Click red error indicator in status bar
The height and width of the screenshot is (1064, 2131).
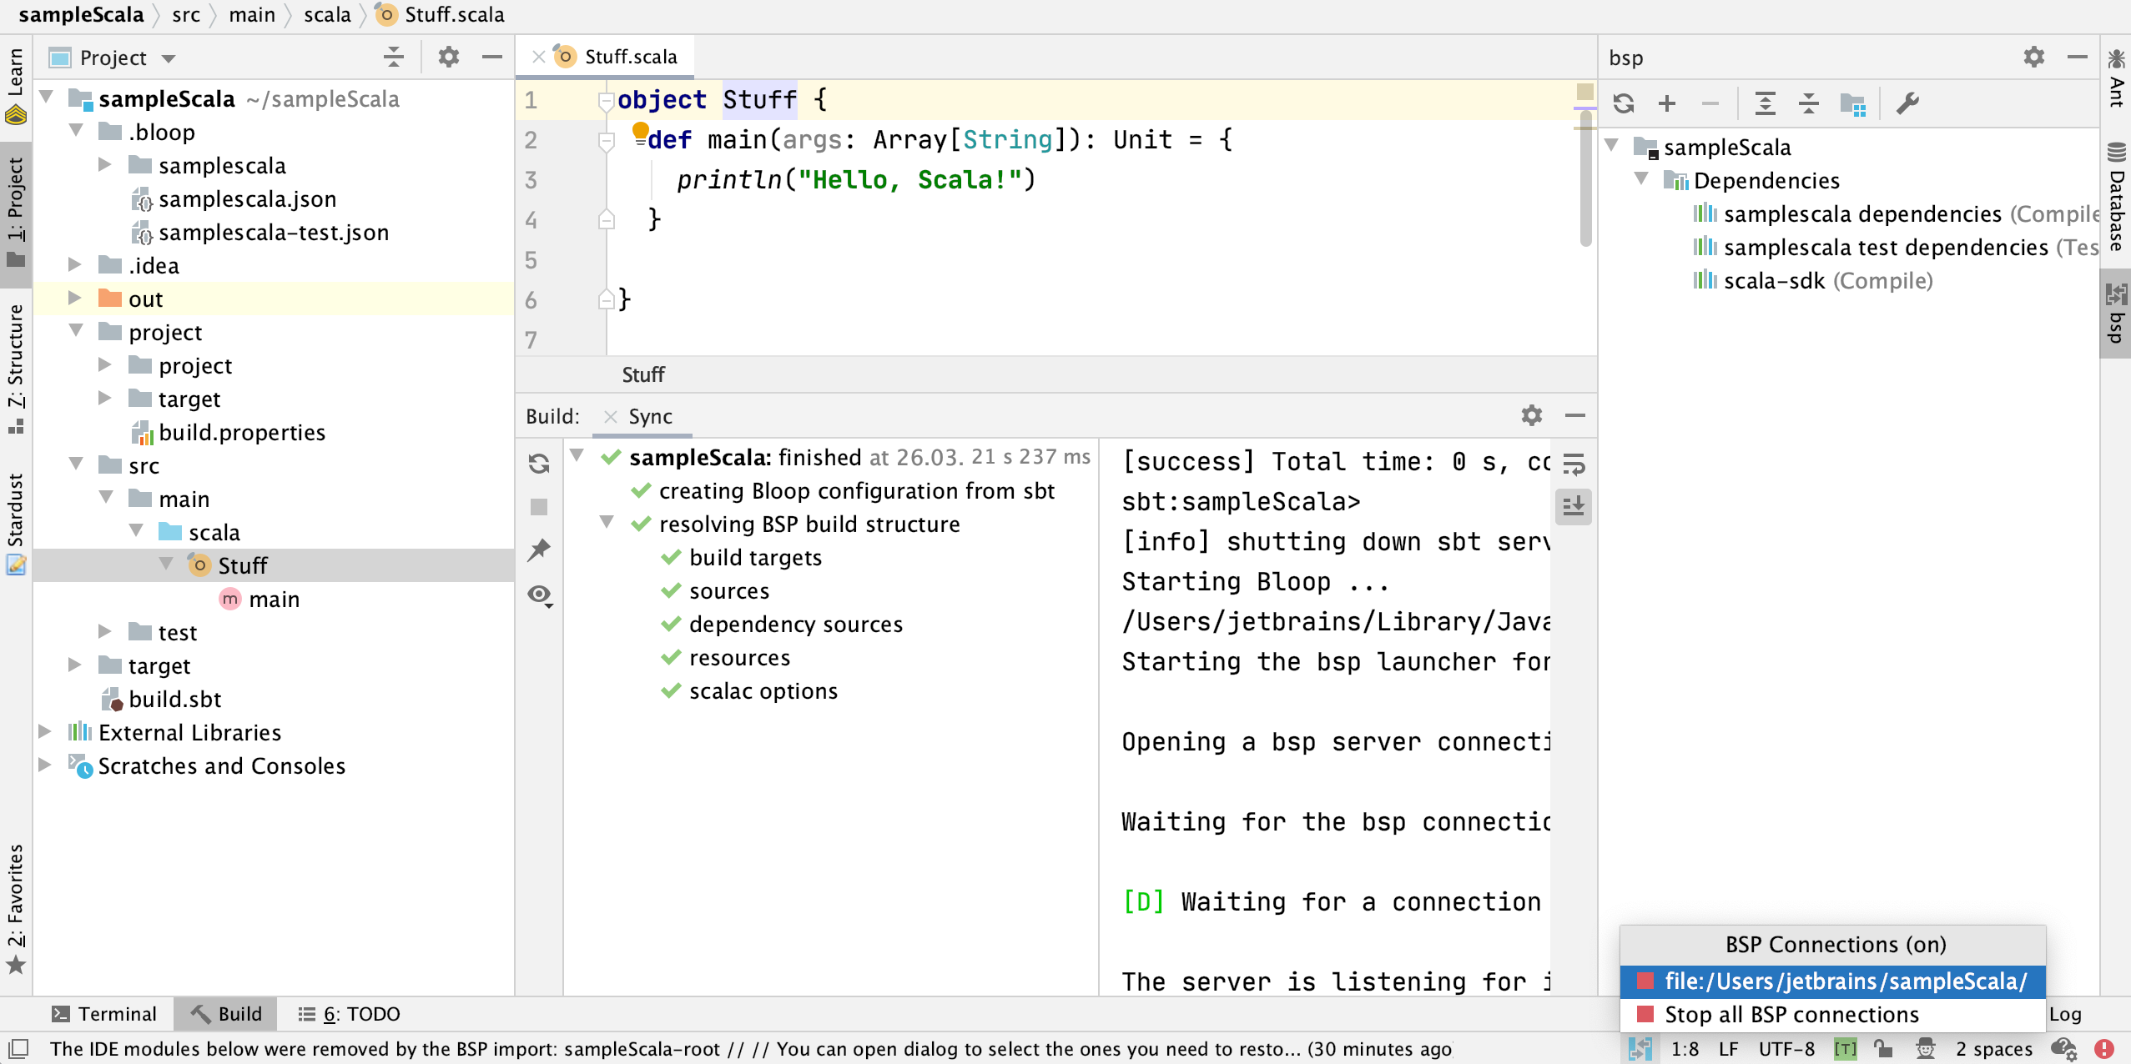point(2104,1048)
